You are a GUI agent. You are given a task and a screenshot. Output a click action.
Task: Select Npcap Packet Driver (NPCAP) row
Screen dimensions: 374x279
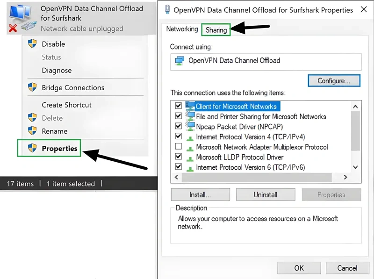coord(239,127)
